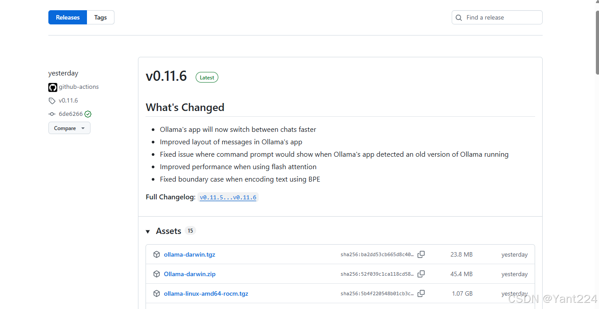Select the sha256:5b4f220548b01cb3c hash text

click(x=377, y=294)
